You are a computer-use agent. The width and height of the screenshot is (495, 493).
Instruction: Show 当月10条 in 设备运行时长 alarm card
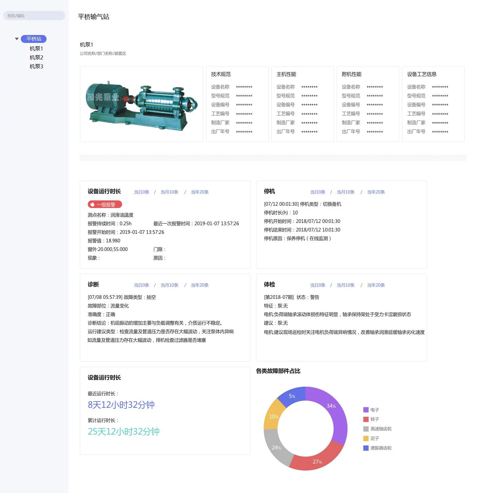pos(169,192)
